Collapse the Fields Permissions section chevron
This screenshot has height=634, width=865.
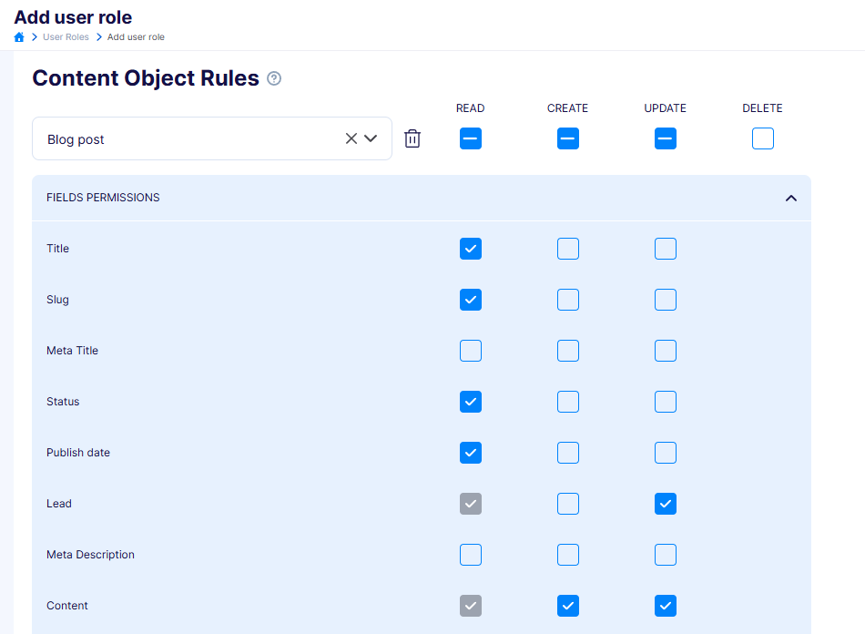point(791,198)
